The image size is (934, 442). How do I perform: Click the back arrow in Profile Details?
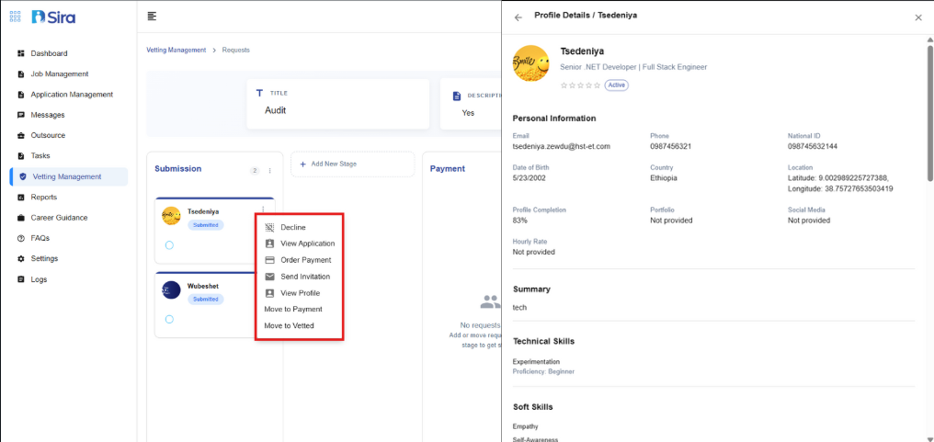(518, 17)
